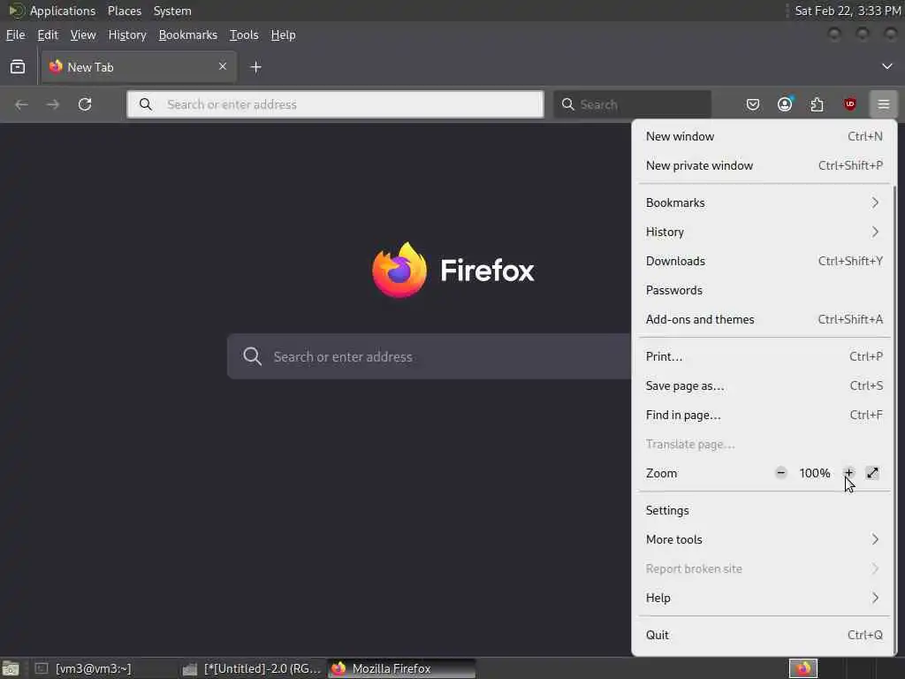Viewport: 905px width, 679px height.
Task: Close the New Tab tab
Action: click(x=223, y=67)
